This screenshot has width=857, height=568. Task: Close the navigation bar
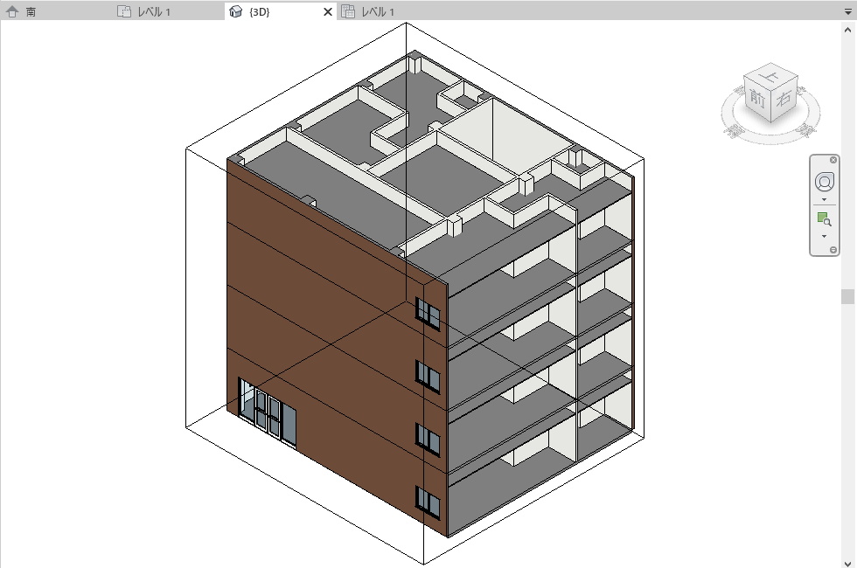[x=833, y=160]
